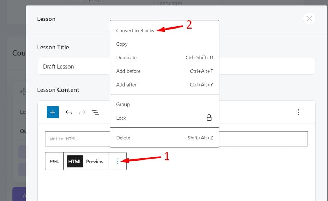Click the undo arrow icon
The height and width of the screenshot is (201, 328).
[x=69, y=112]
